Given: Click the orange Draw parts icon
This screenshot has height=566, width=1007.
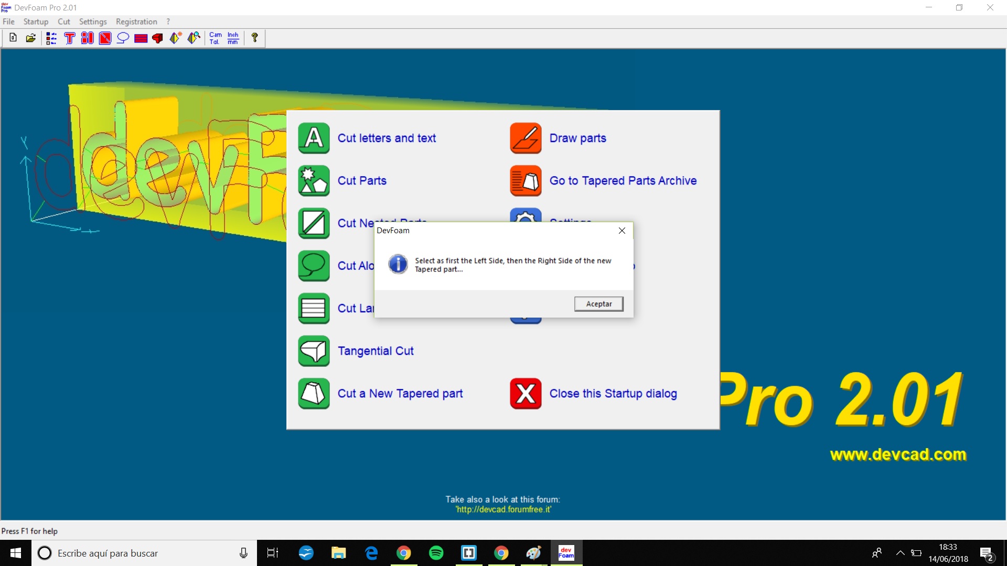Looking at the screenshot, I should 526,138.
